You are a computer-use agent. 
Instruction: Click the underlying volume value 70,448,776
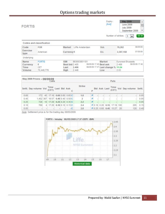pyautogui.click(x=43, y=70)
